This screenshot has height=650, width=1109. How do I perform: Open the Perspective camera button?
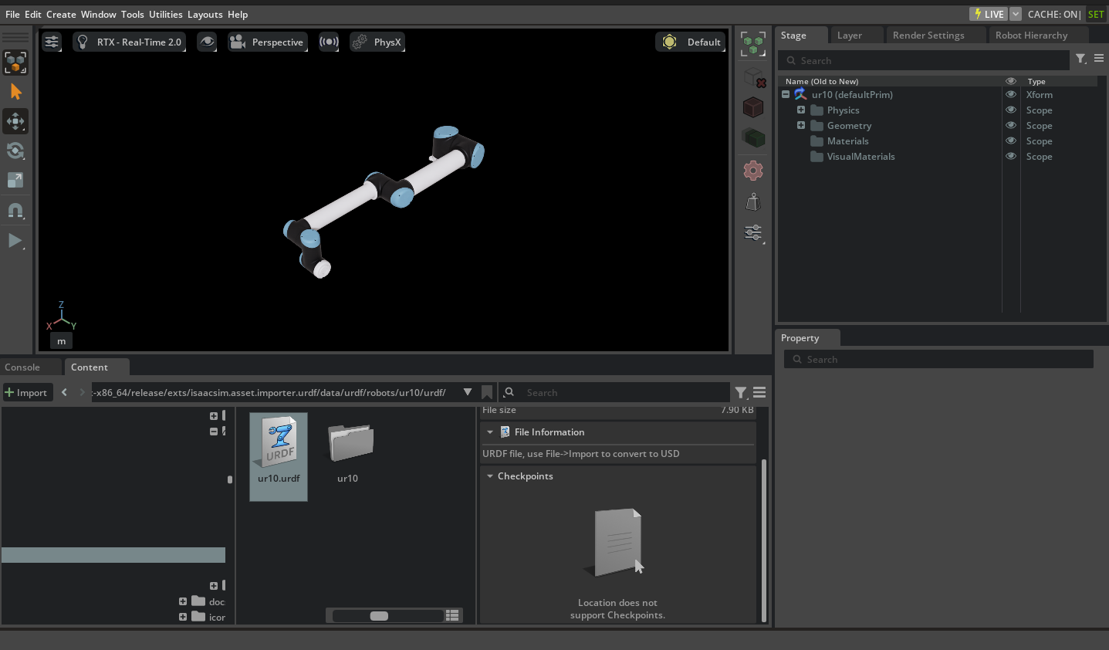pos(269,42)
